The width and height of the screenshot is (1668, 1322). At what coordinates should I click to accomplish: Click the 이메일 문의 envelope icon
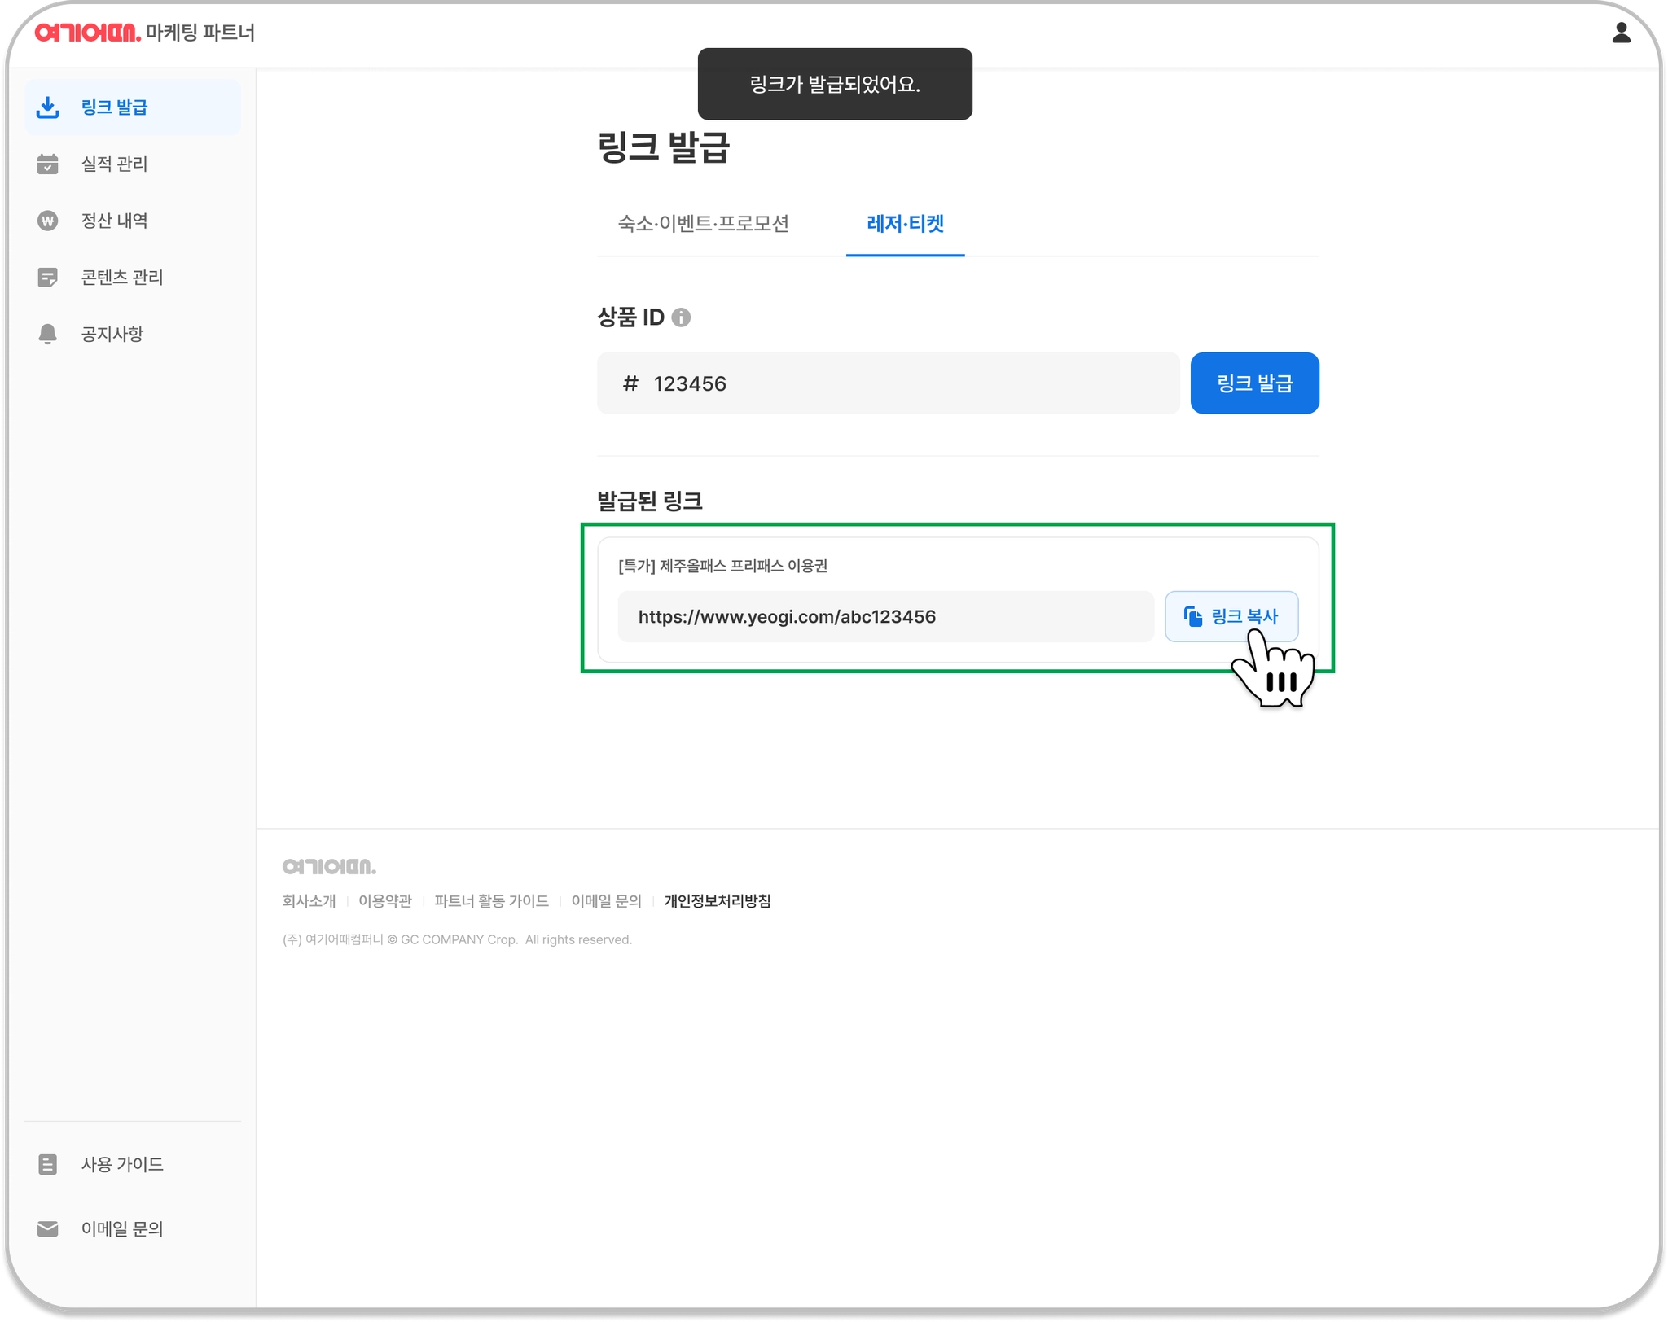[x=48, y=1228]
